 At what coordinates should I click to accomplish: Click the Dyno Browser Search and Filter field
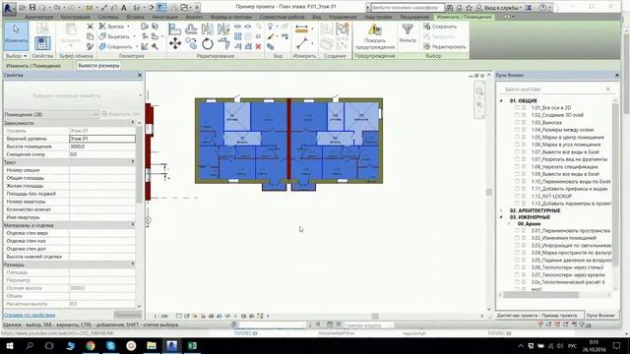554,89
